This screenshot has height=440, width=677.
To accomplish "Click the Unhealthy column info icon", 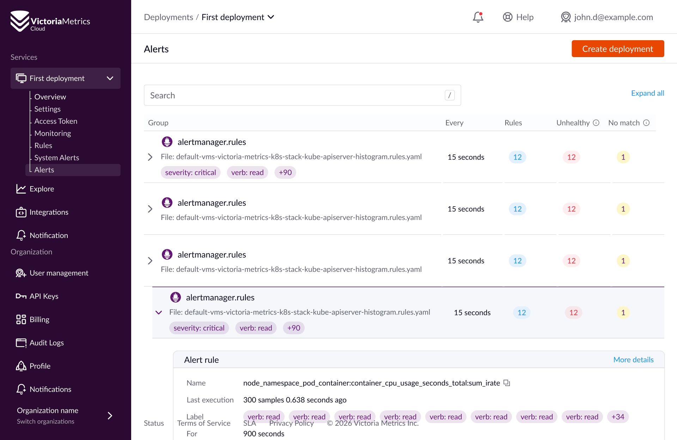I will [596, 123].
